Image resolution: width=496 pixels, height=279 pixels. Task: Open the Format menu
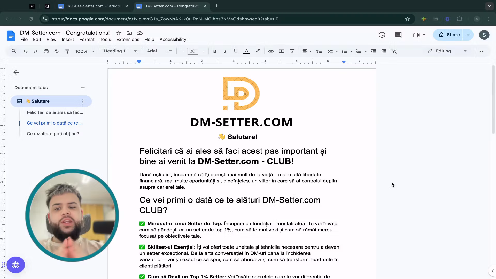87,39
